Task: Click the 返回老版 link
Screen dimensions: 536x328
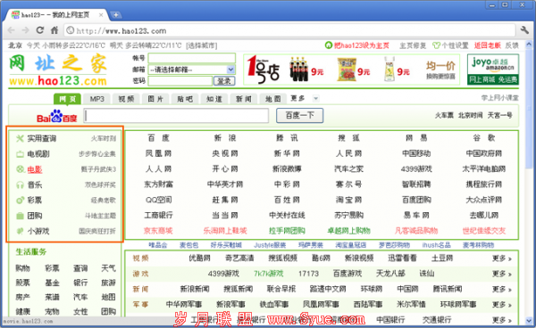Action: coord(488,45)
